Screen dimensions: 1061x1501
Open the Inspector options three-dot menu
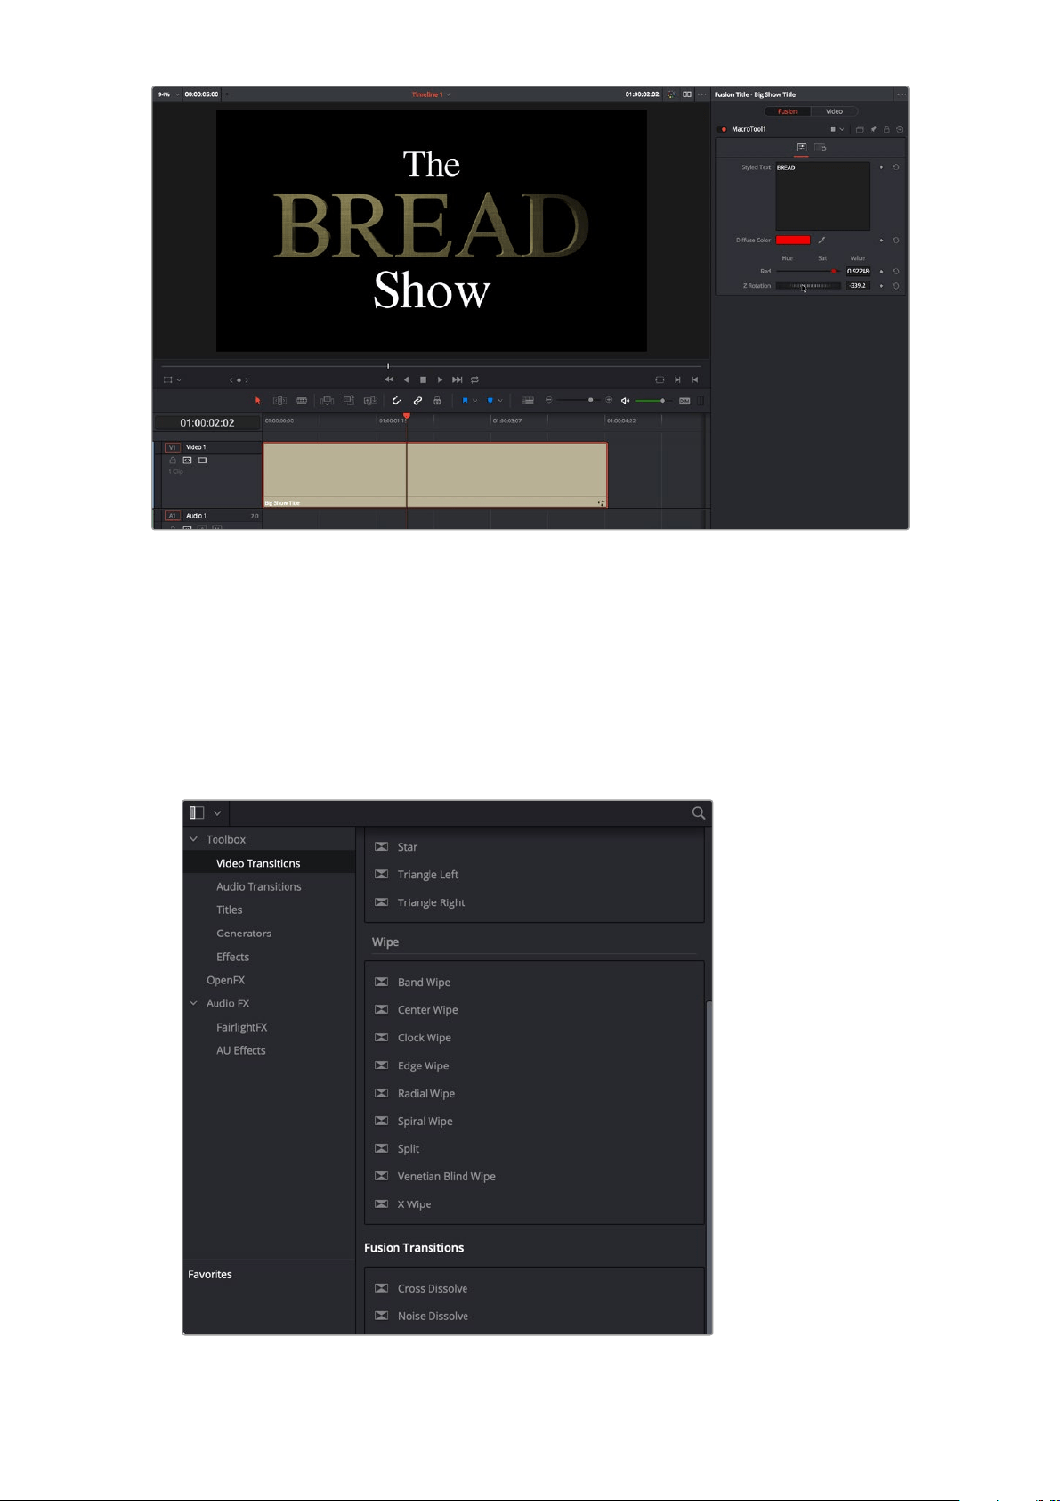(x=901, y=94)
